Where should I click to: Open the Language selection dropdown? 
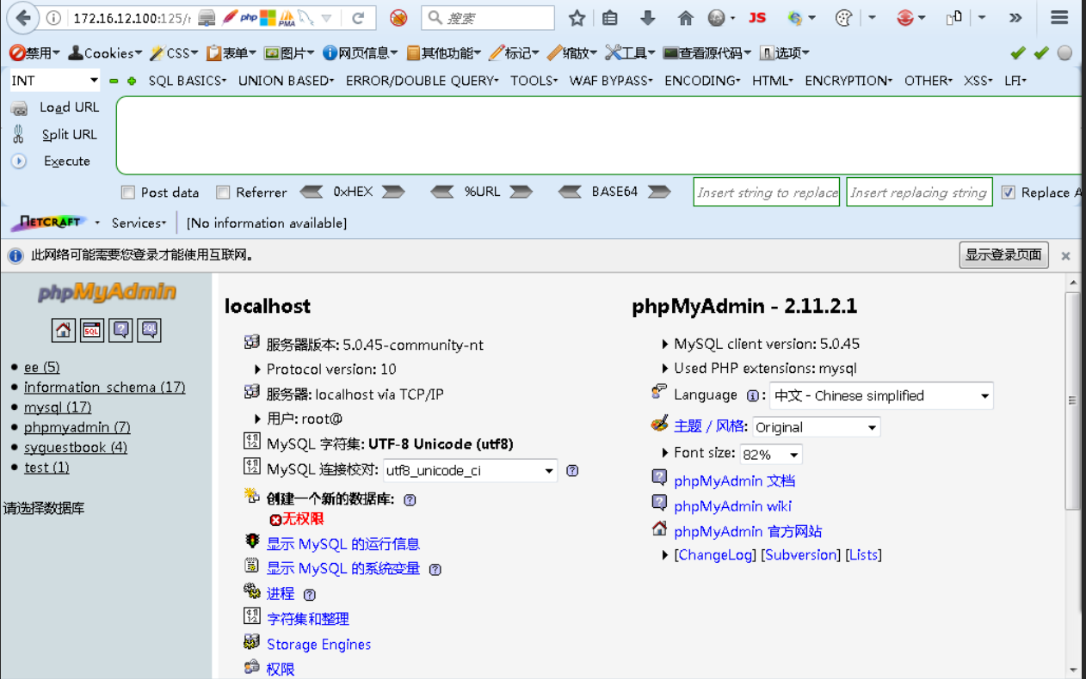881,396
